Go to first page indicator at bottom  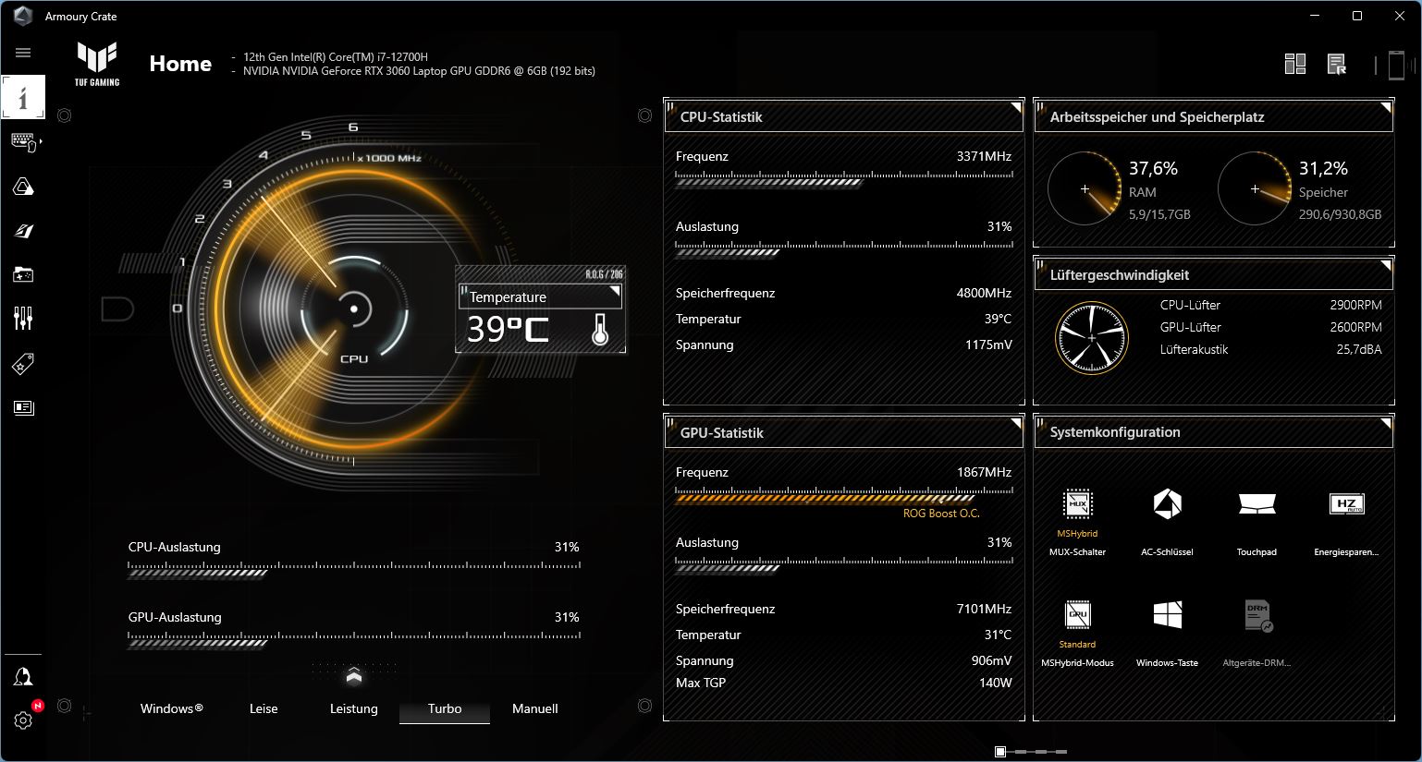1000,752
